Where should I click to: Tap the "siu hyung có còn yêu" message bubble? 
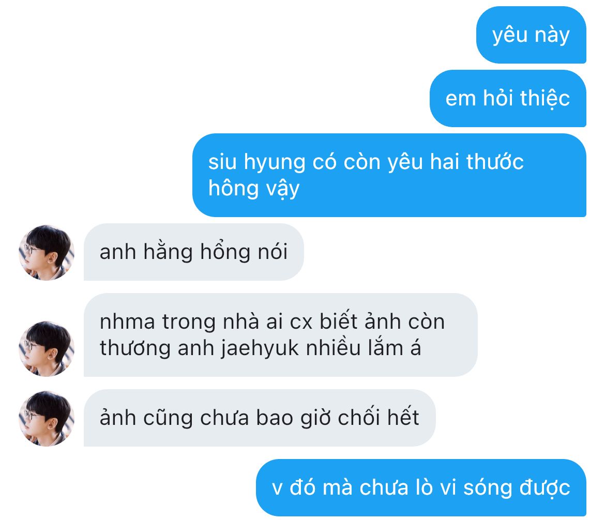pos(389,175)
